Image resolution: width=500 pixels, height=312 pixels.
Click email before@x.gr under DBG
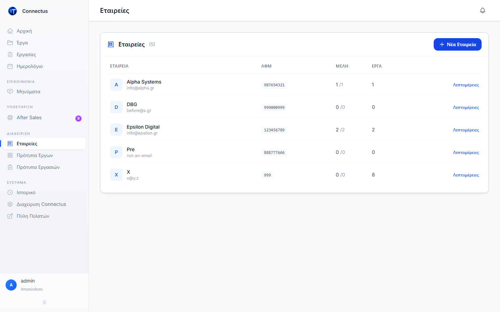[139, 111]
